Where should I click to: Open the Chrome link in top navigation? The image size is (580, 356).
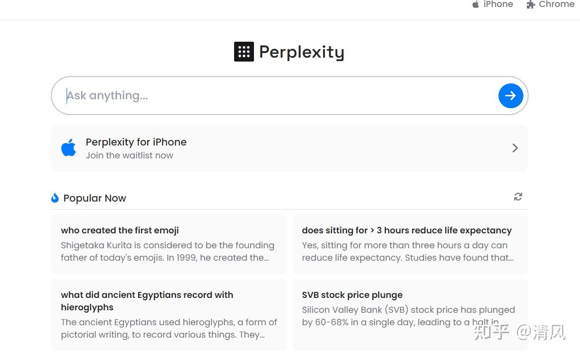pyautogui.click(x=556, y=4)
